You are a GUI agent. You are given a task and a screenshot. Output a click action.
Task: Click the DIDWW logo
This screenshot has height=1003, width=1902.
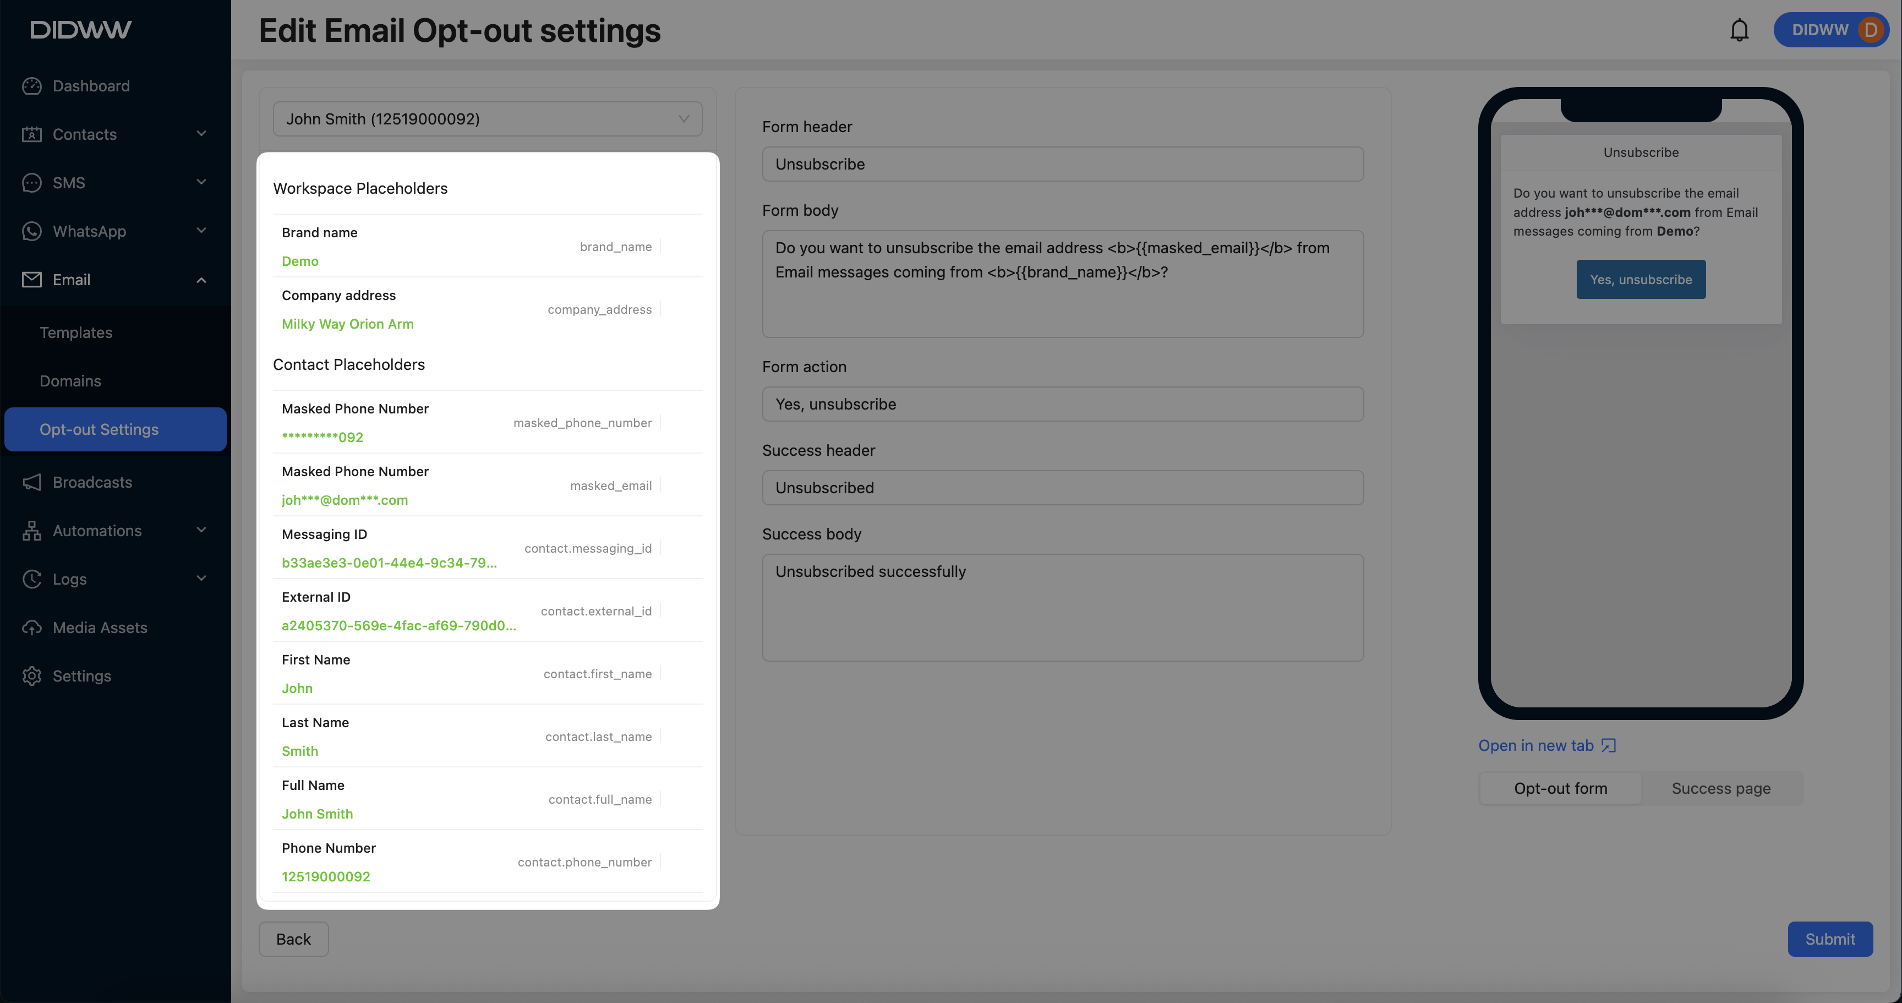coord(80,30)
